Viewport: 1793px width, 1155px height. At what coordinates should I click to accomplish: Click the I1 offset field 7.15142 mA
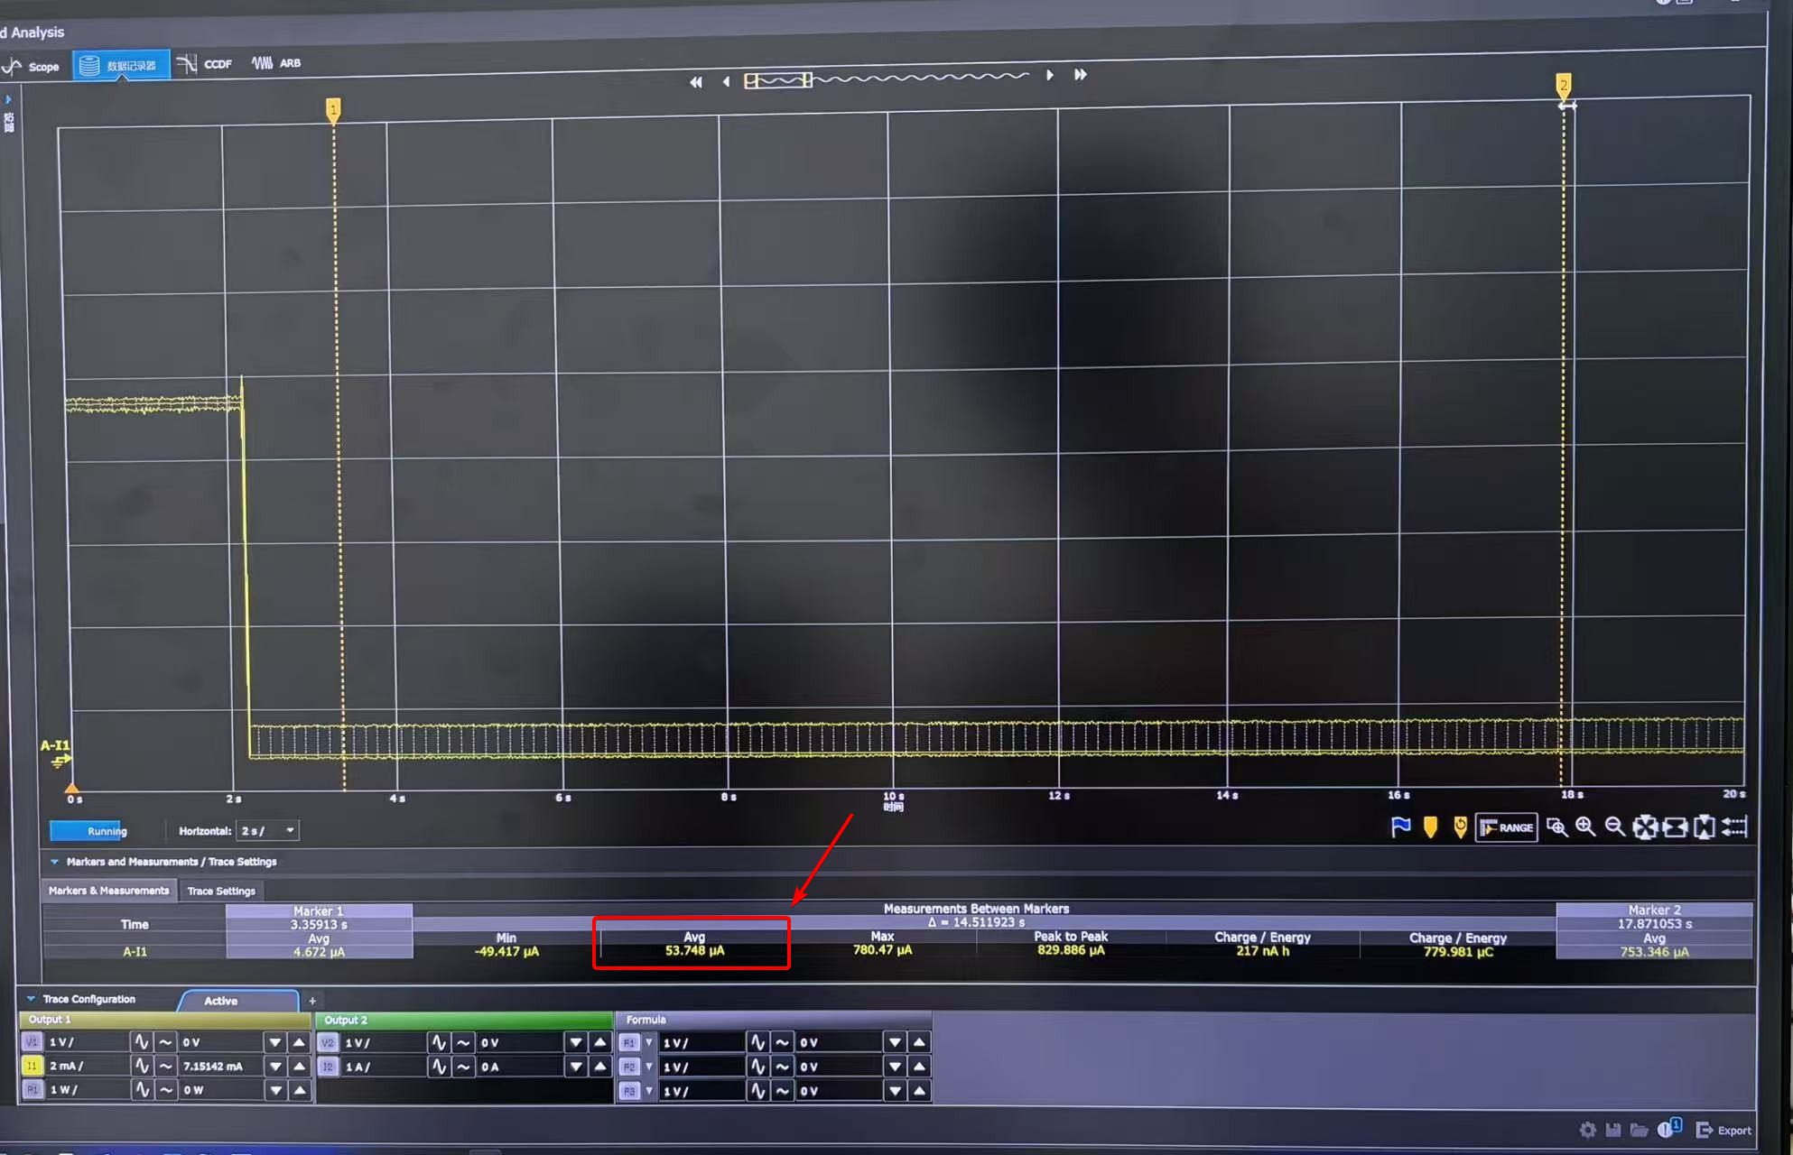[x=220, y=1066]
